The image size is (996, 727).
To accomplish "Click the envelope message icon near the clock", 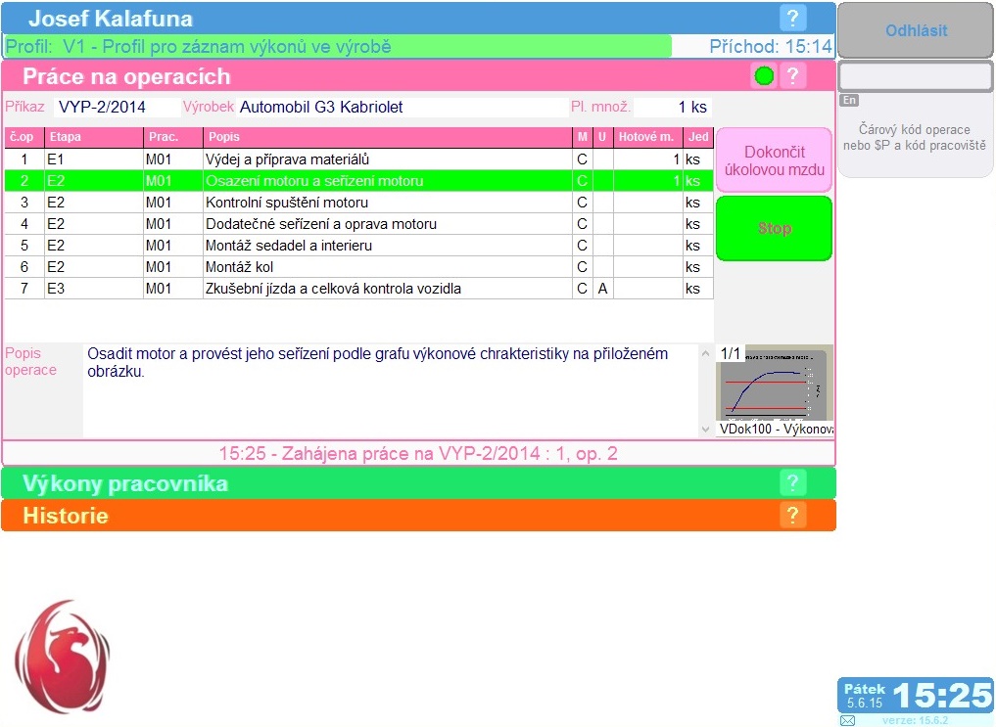I will pos(847,720).
